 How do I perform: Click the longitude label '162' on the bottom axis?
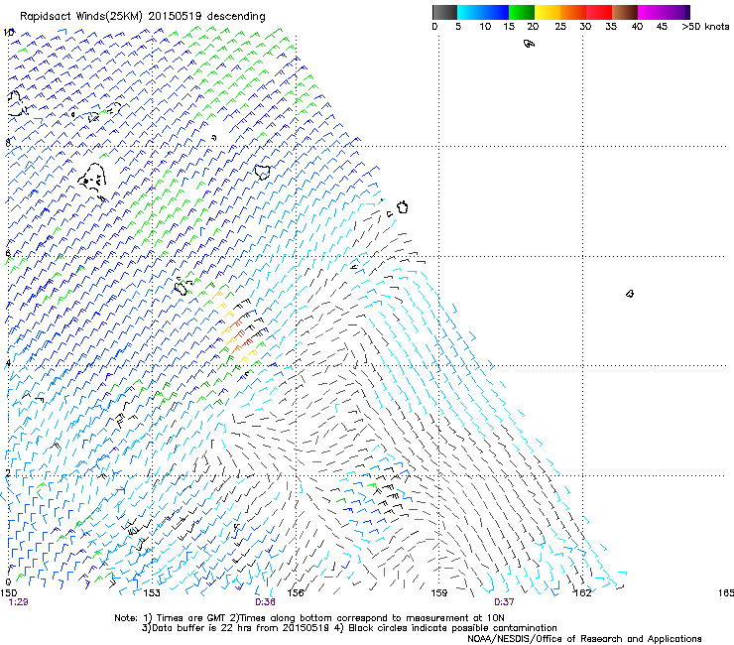[583, 593]
